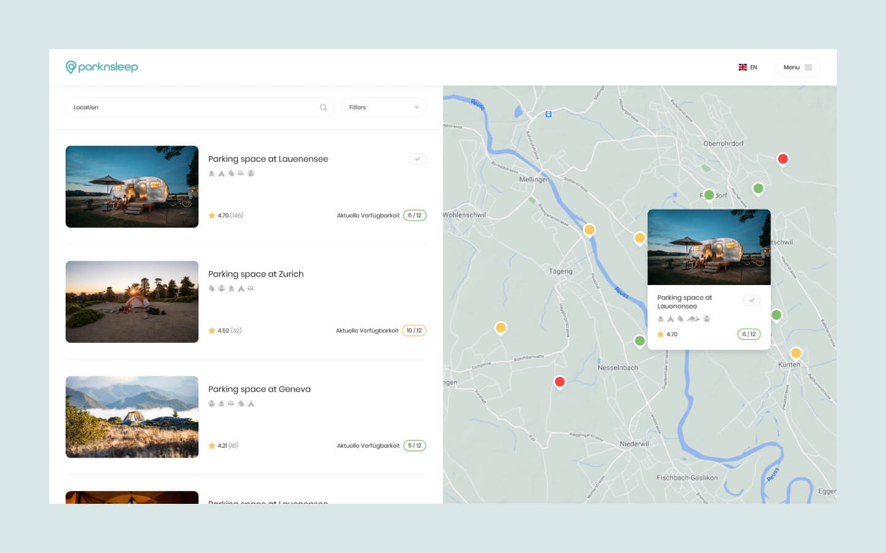Viewport: 886px width, 553px height.
Task: Open EN language selector
Action: click(x=753, y=68)
